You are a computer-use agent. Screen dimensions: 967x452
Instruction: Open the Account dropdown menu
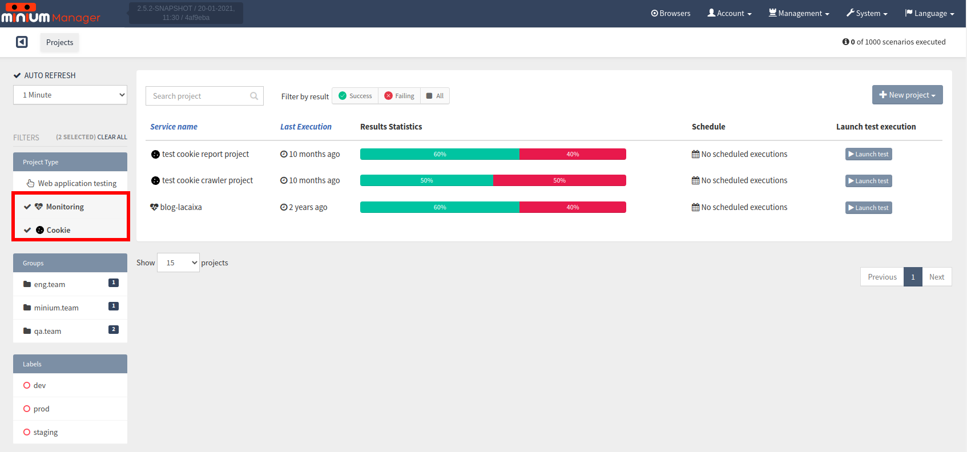click(730, 13)
